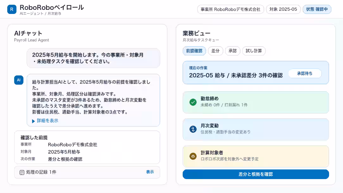Viewport: 343px width, 193px height.
Task: Click the 確認した前提 heading
Action: (x=34, y=138)
